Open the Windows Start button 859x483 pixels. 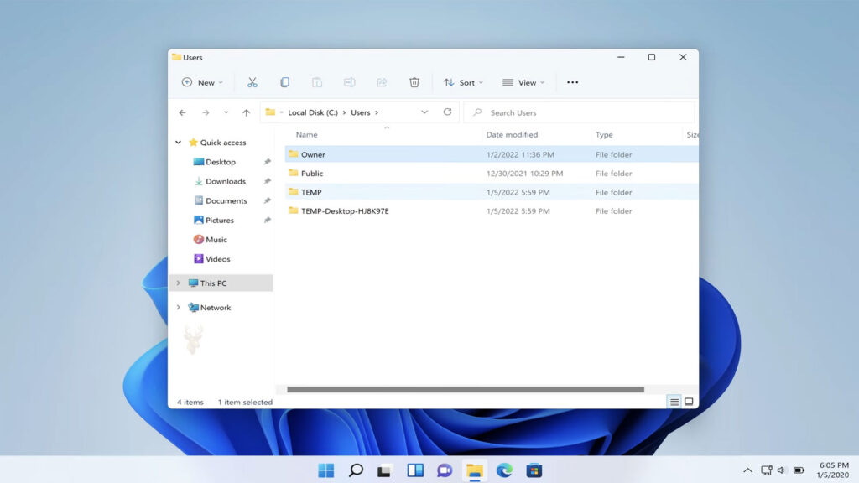tap(326, 470)
